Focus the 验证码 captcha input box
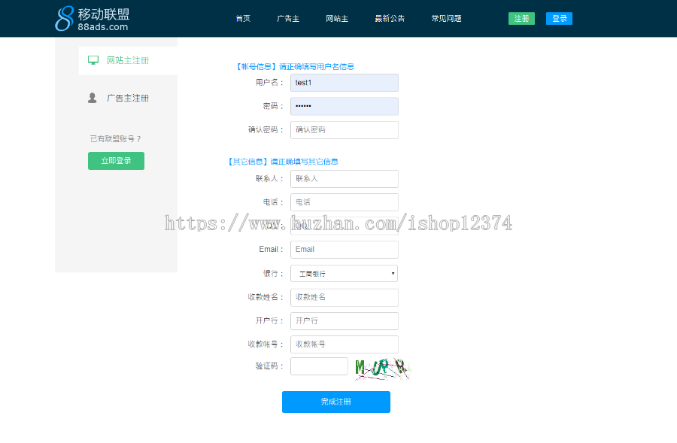The height and width of the screenshot is (443, 677). pos(319,366)
